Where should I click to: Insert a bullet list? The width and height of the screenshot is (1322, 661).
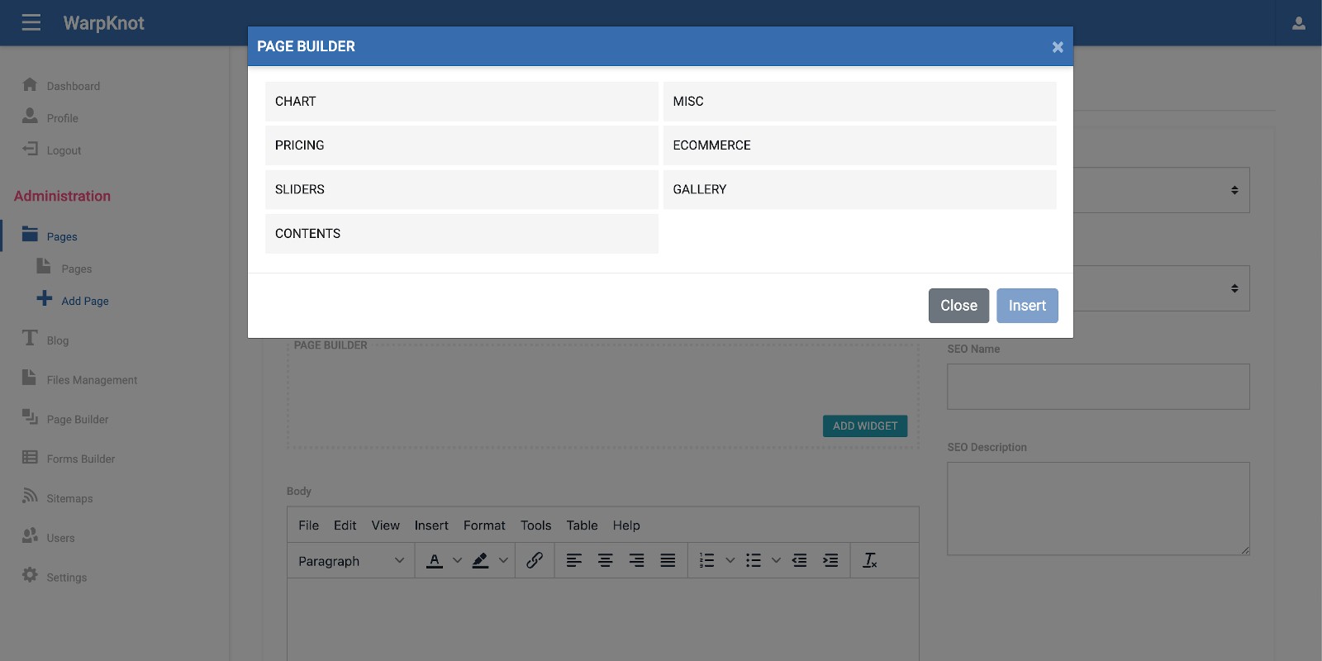[754, 560]
